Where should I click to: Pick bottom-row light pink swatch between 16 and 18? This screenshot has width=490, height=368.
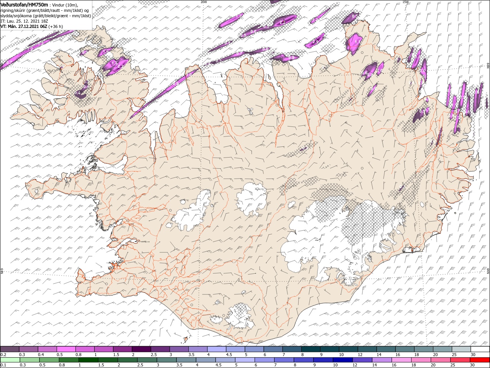[402, 360]
